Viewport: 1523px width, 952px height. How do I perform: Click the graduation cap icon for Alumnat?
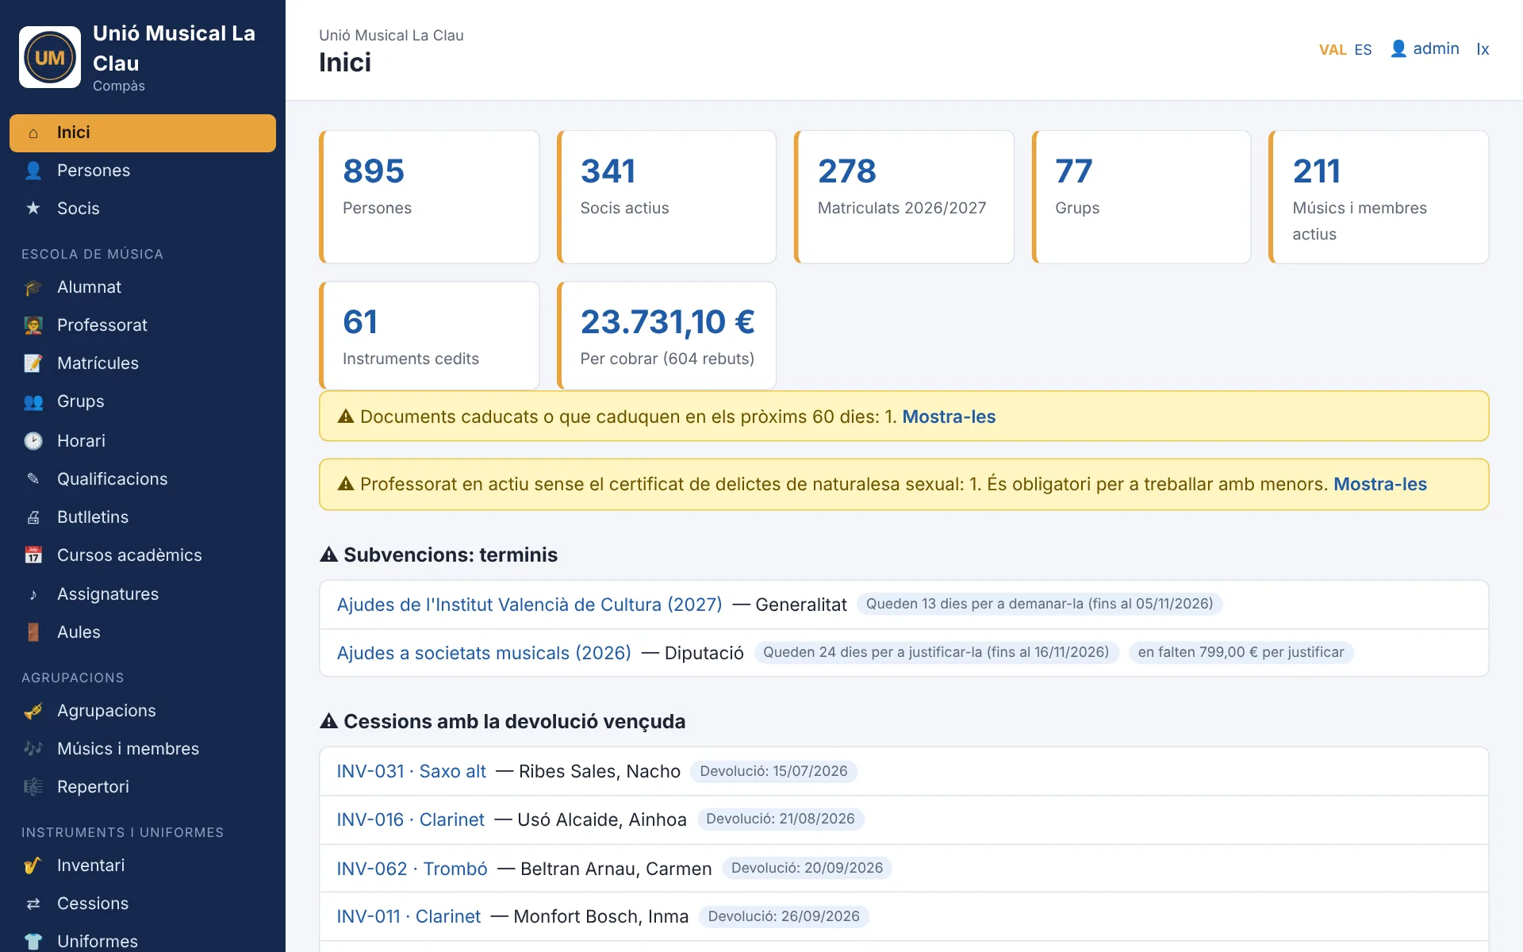pyautogui.click(x=33, y=287)
